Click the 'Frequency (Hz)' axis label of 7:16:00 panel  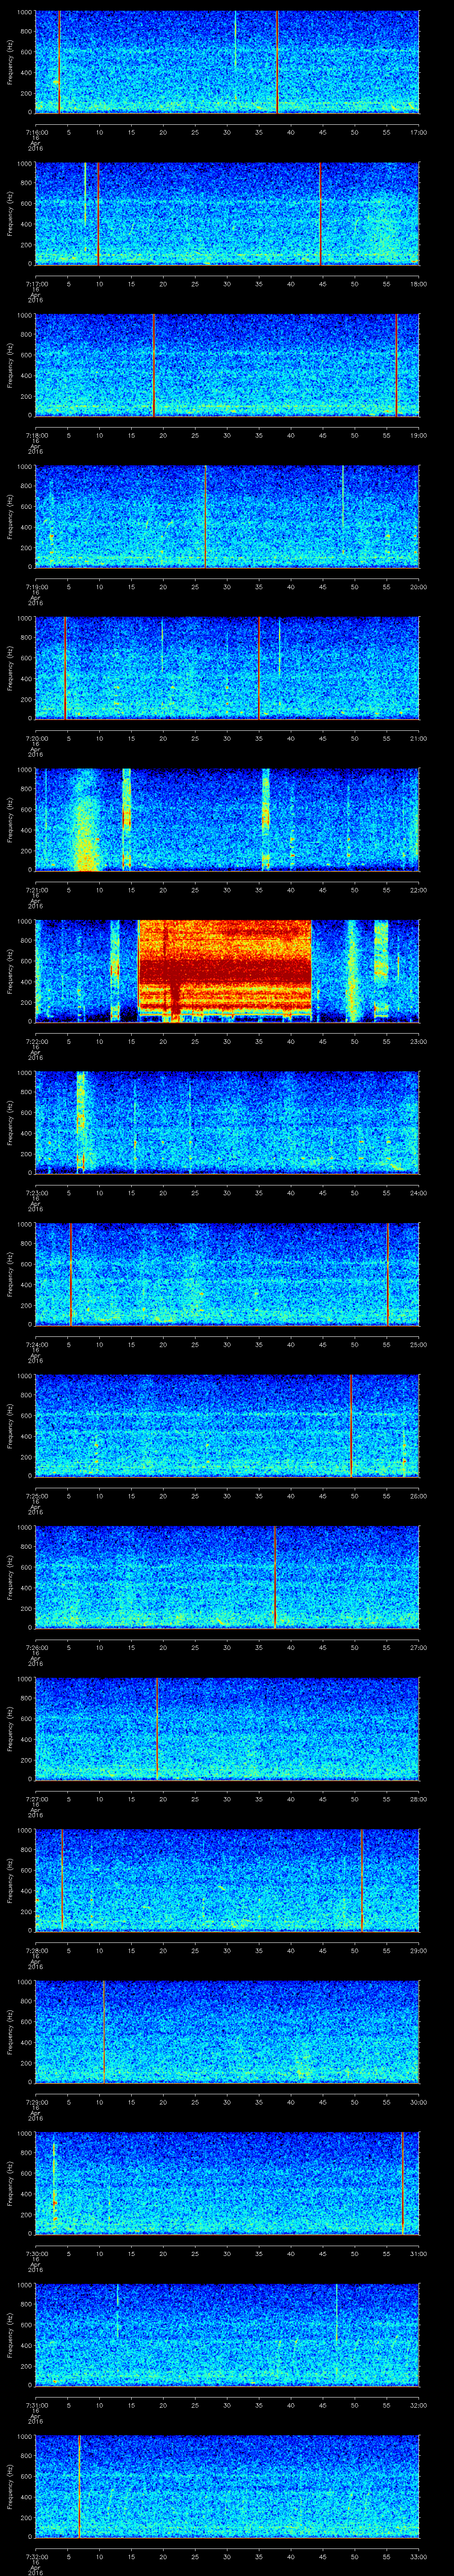[11, 62]
